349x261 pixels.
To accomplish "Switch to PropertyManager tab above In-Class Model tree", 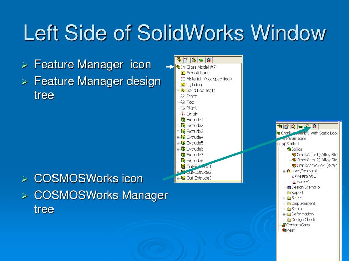I will click(186, 60).
